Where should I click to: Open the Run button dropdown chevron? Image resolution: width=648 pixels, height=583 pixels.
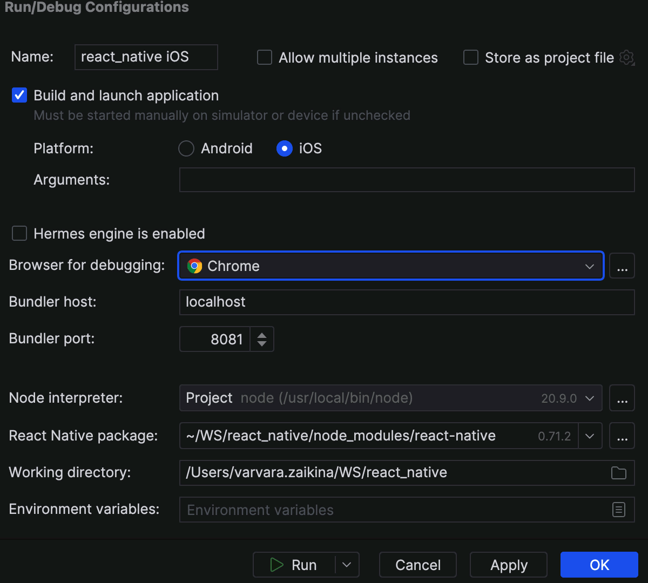tap(346, 565)
